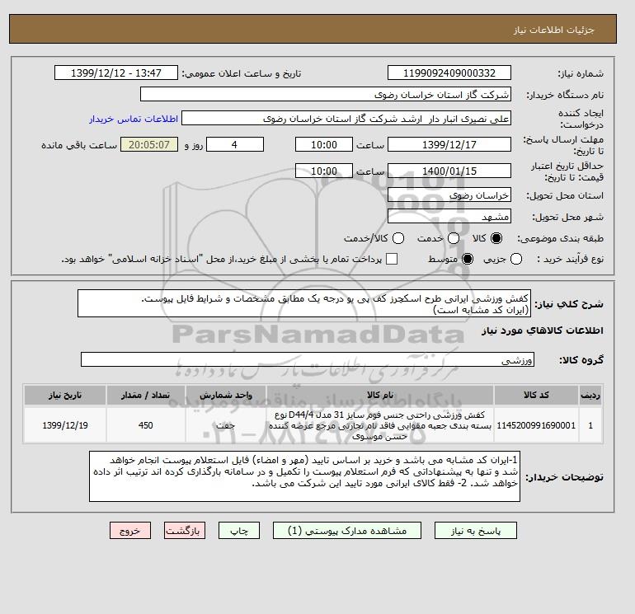Click the نام کالا column header
This screenshot has width=635, height=614.
point(380,395)
